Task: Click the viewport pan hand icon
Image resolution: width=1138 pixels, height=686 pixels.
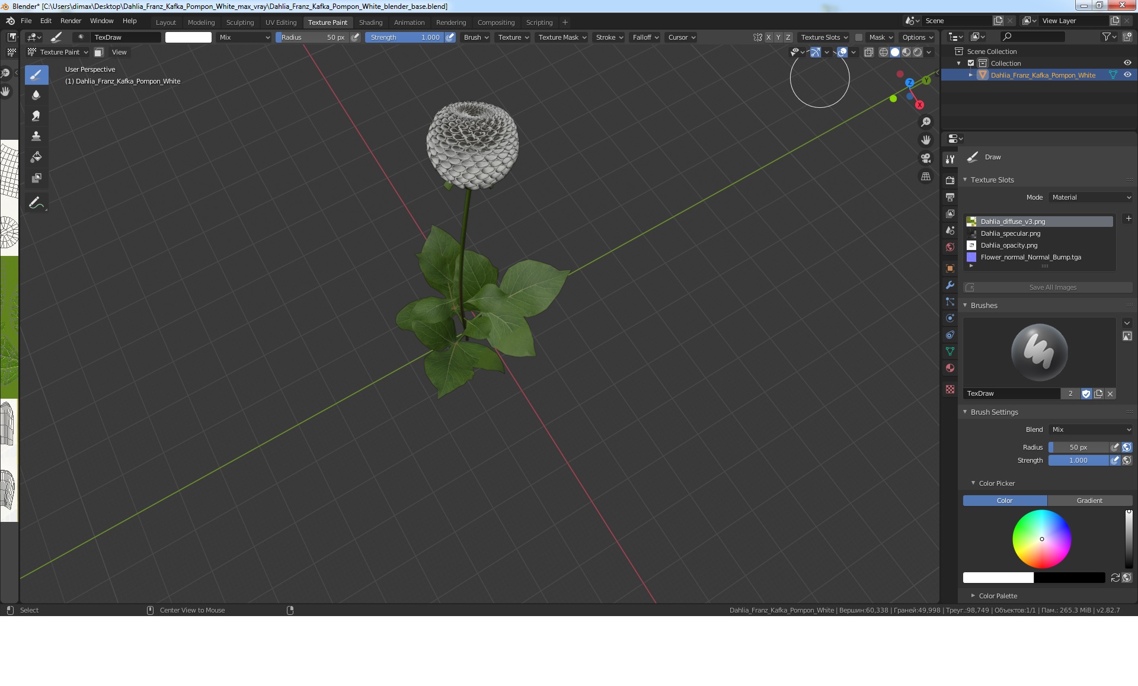Action: [x=926, y=140]
